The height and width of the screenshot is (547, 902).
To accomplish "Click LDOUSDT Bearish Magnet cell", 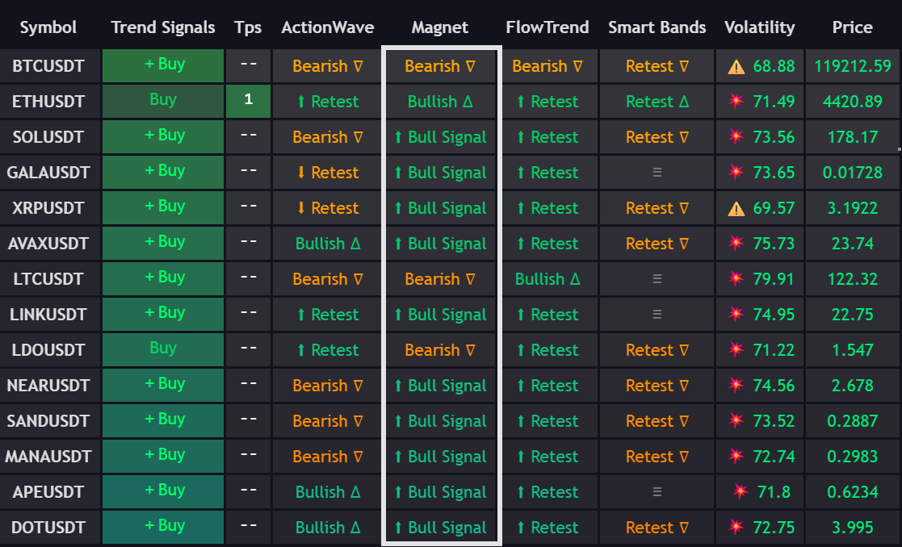I will [440, 350].
